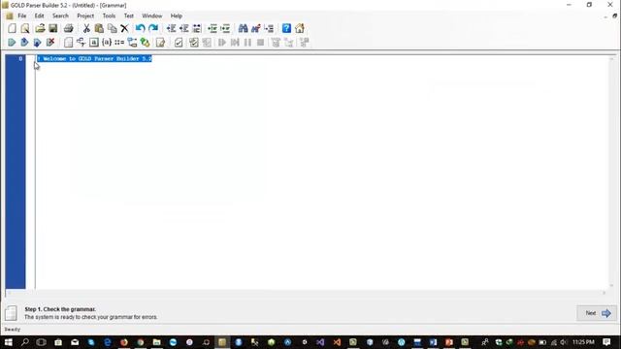Create a new grammar document
The image size is (621, 349).
(x=13, y=28)
